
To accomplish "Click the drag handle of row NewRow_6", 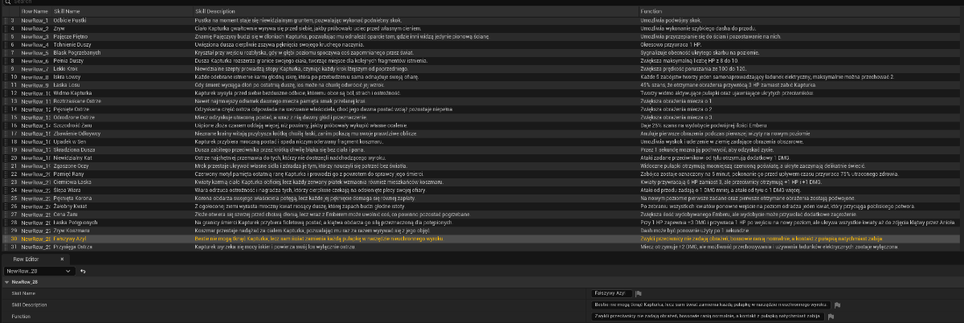I will (x=4, y=60).
